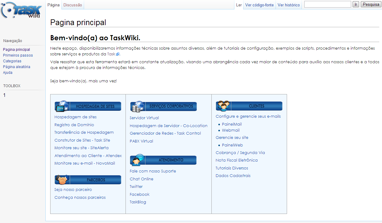The image size is (382, 223).
Task: Open Gerencie seu site link
Action: coord(232,137)
